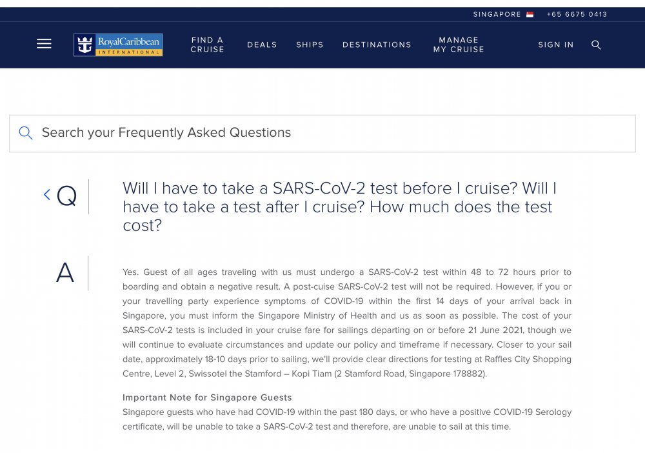The image size is (645, 453).
Task: Open Manage My Cruise
Action: tap(459, 45)
